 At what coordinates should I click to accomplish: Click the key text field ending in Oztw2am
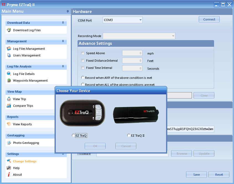[x=191, y=129]
